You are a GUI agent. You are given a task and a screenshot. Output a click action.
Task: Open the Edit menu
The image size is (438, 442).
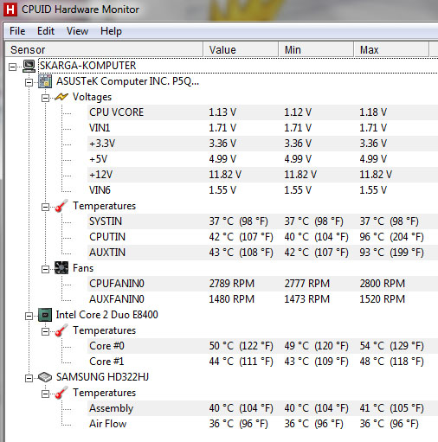46,31
